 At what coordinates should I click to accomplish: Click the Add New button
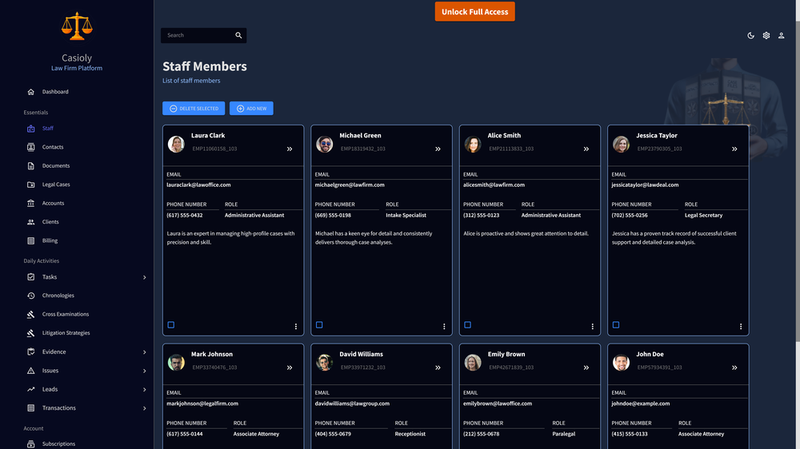(x=251, y=108)
